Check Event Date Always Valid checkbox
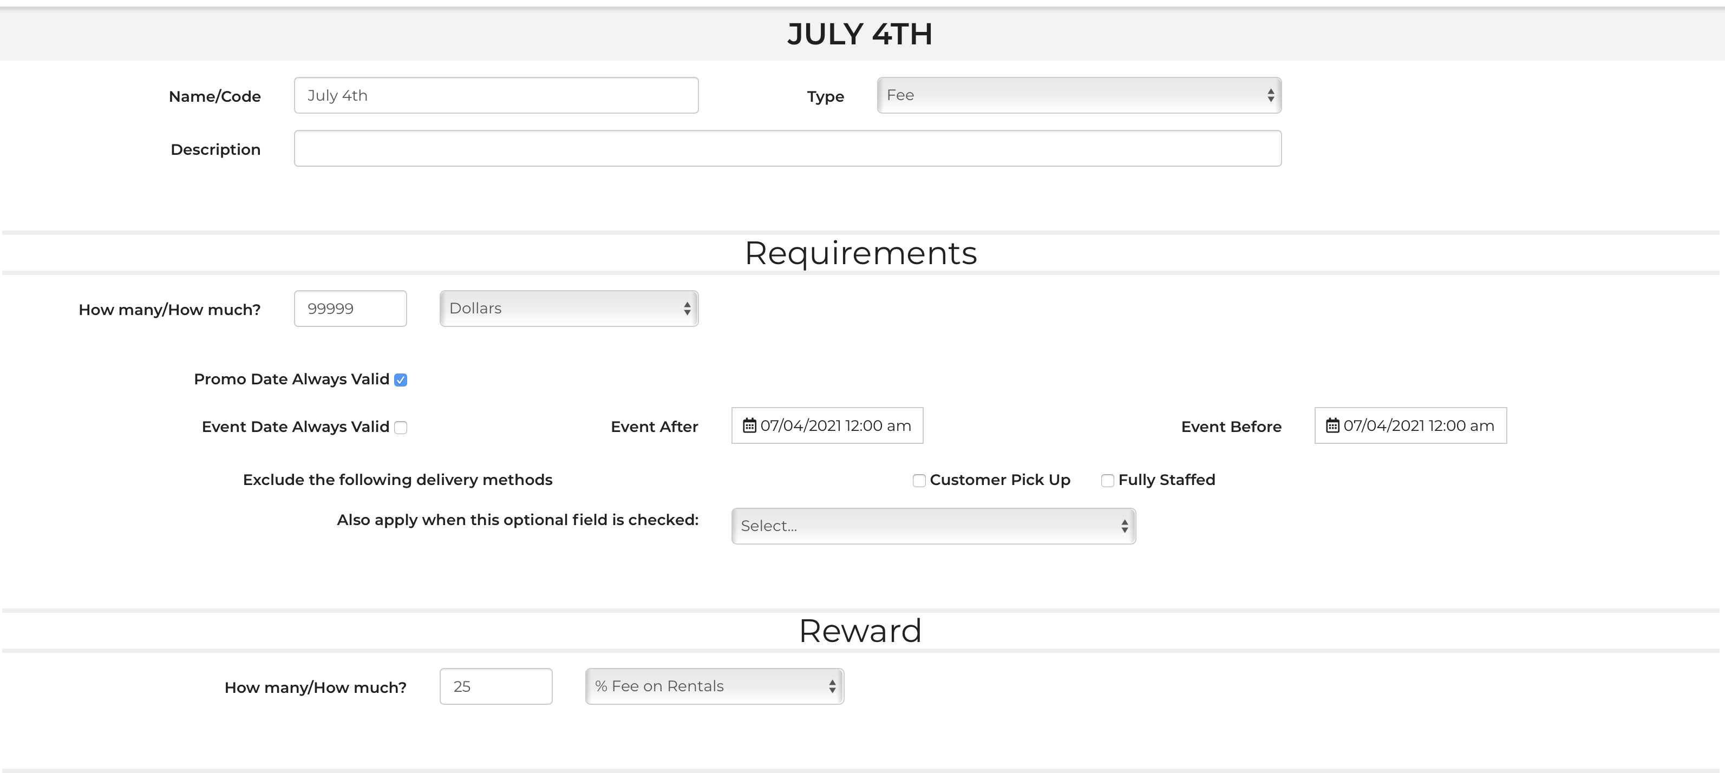 pyautogui.click(x=401, y=428)
